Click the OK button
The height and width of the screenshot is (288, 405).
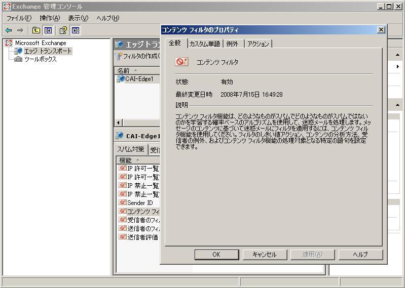pyautogui.click(x=216, y=255)
